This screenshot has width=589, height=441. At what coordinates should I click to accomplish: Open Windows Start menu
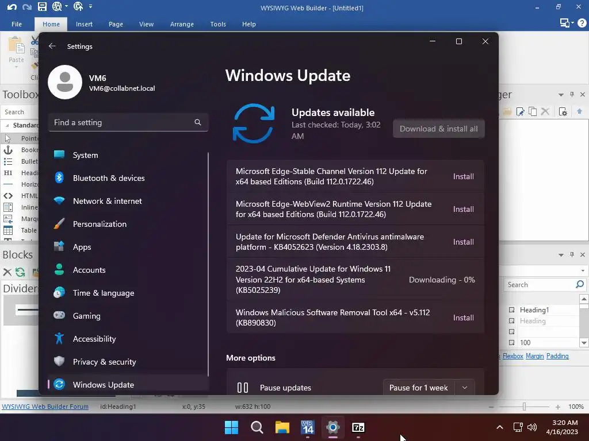point(231,427)
